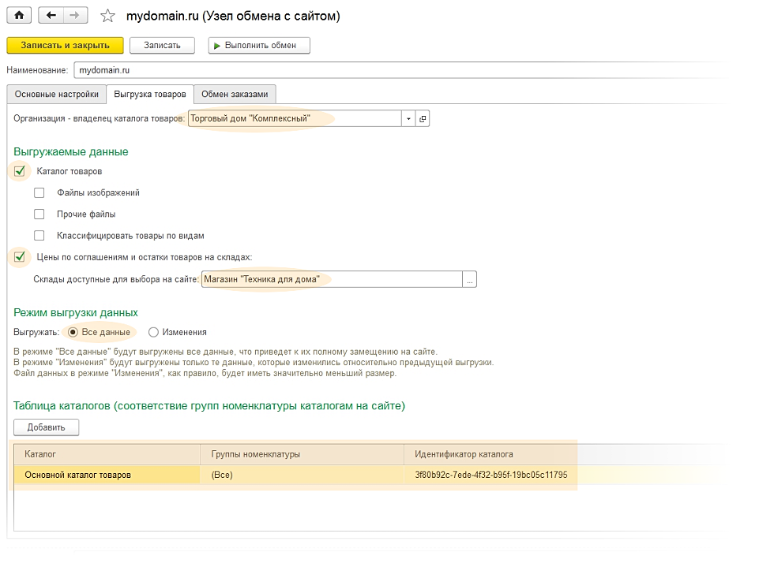
Task: Expand the organization dropdown arrow
Action: coord(408,119)
